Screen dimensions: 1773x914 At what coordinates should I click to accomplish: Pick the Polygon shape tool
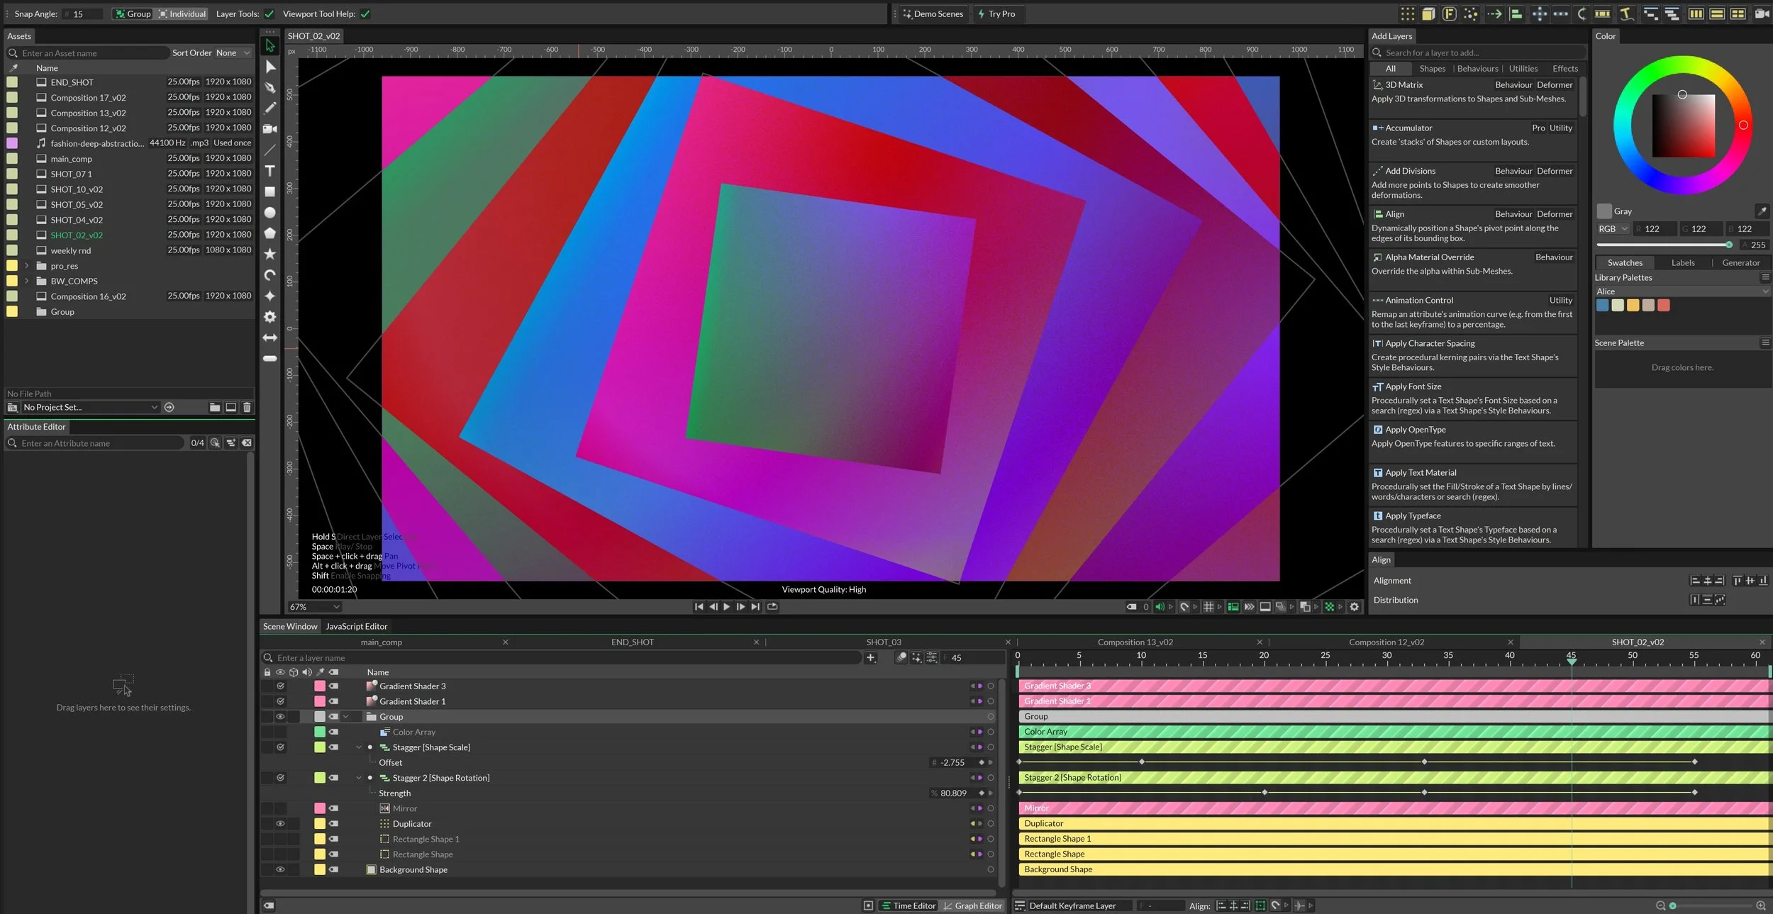pos(270,233)
